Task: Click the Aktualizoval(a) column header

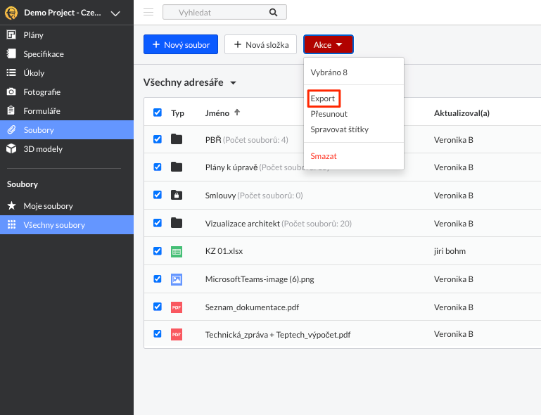Action: 462,113
